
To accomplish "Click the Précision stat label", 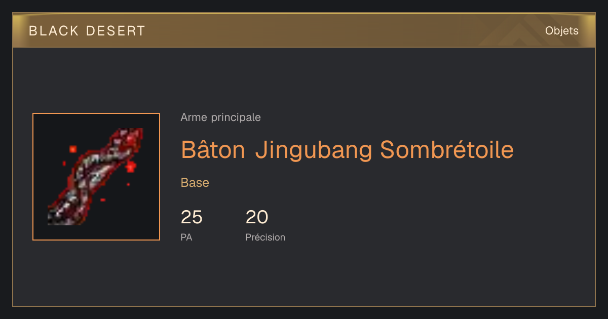I will click(265, 237).
